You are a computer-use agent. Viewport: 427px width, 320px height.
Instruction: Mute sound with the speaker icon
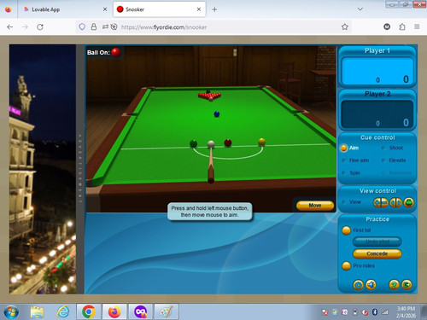(371, 284)
